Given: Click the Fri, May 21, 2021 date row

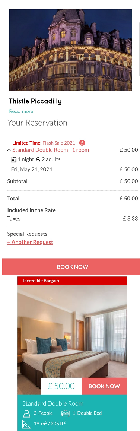Looking at the screenshot, I should pos(73,169).
